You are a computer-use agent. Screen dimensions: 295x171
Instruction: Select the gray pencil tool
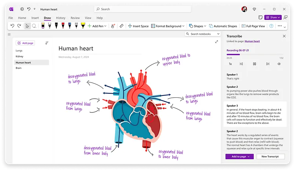point(76,25)
